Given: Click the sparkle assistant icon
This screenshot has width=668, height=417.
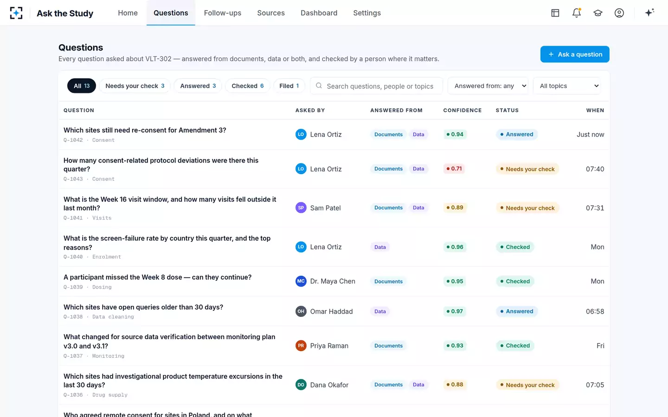Looking at the screenshot, I should (x=649, y=13).
